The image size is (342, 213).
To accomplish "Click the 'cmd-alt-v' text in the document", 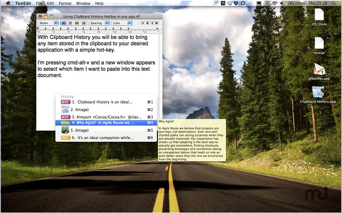I will (78, 63).
